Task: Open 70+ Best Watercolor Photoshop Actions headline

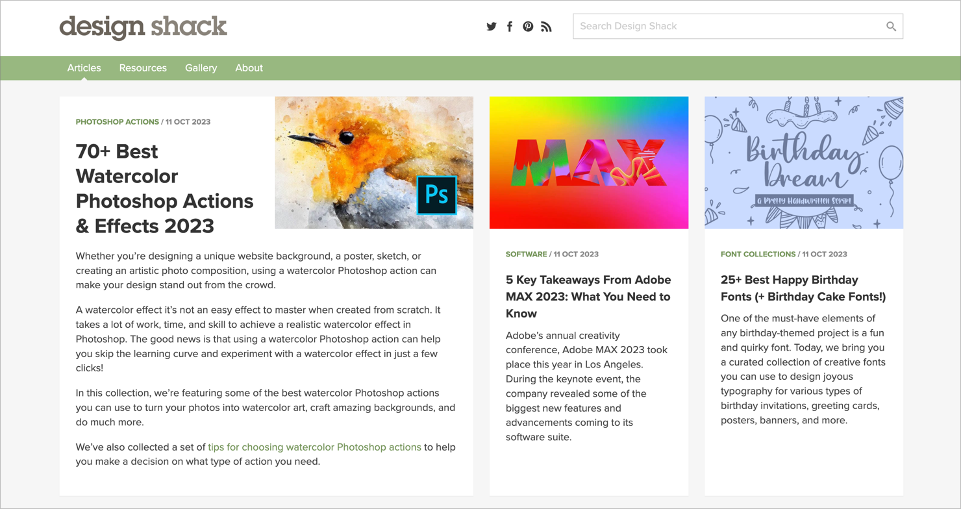Action: pyautogui.click(x=164, y=188)
